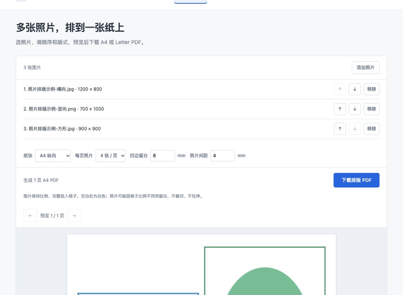403x295 pixels.
Task: Click the 每页照片 label
Action: tap(84, 156)
